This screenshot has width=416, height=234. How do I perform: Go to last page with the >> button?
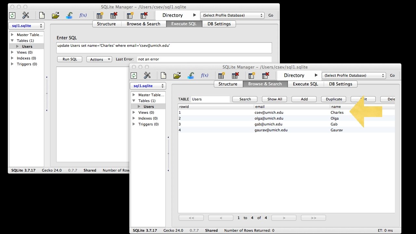pos(313,218)
